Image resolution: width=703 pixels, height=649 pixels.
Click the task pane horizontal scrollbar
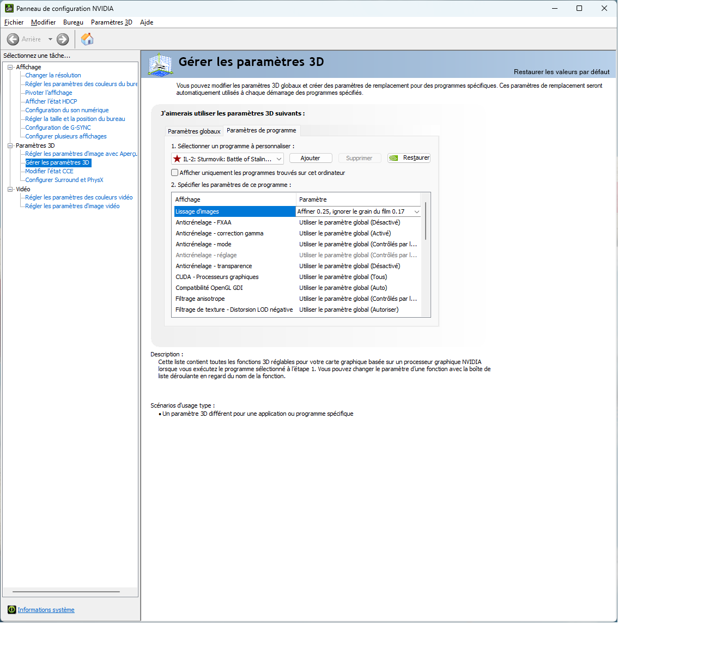click(x=66, y=592)
